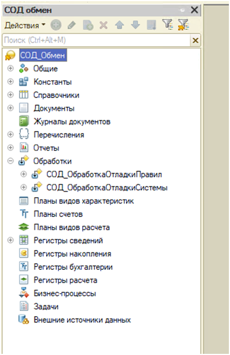Select the root СОД_Обмен configuration node

pos(43,55)
